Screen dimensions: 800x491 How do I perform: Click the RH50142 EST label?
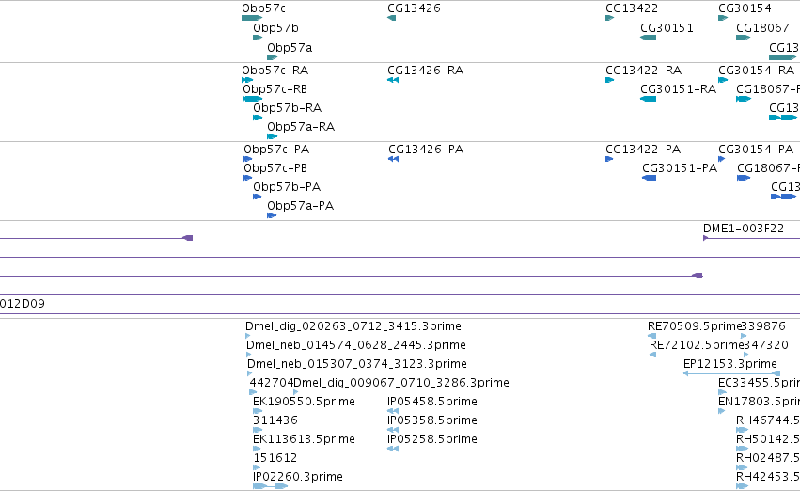[x=768, y=439]
